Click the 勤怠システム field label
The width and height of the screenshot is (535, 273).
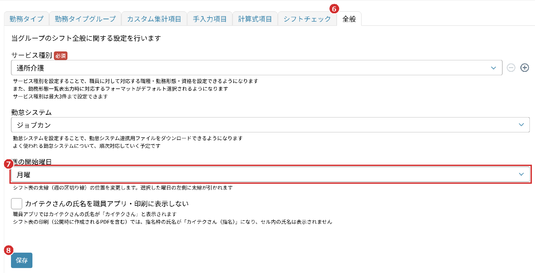pos(32,112)
